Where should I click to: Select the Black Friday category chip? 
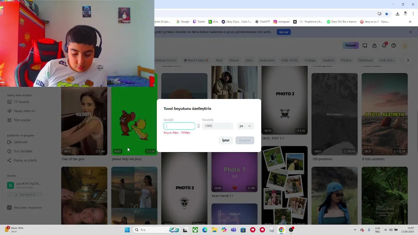tap(196, 60)
